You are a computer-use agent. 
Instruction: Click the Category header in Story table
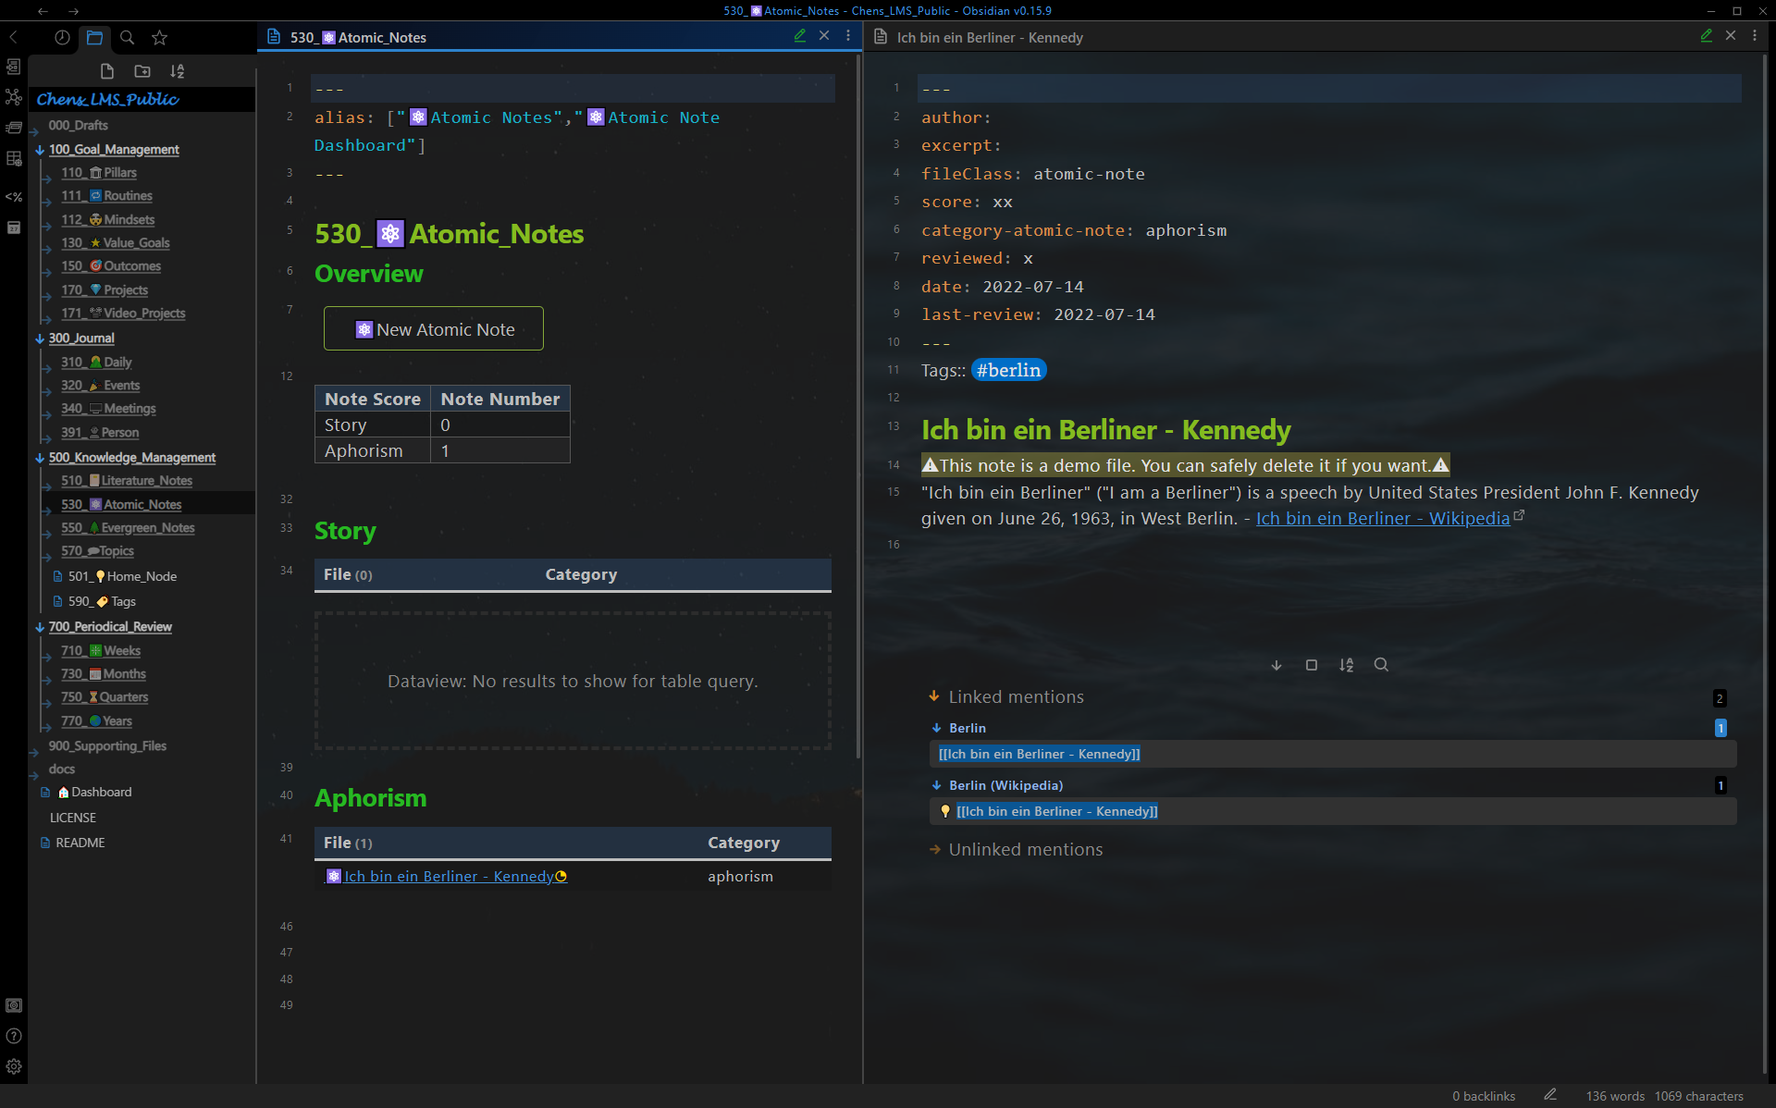pyautogui.click(x=581, y=574)
